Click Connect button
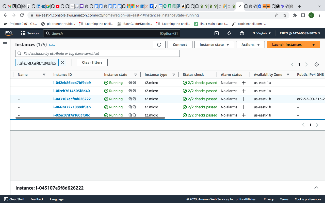The width and height of the screenshot is (325, 203). [x=180, y=45]
